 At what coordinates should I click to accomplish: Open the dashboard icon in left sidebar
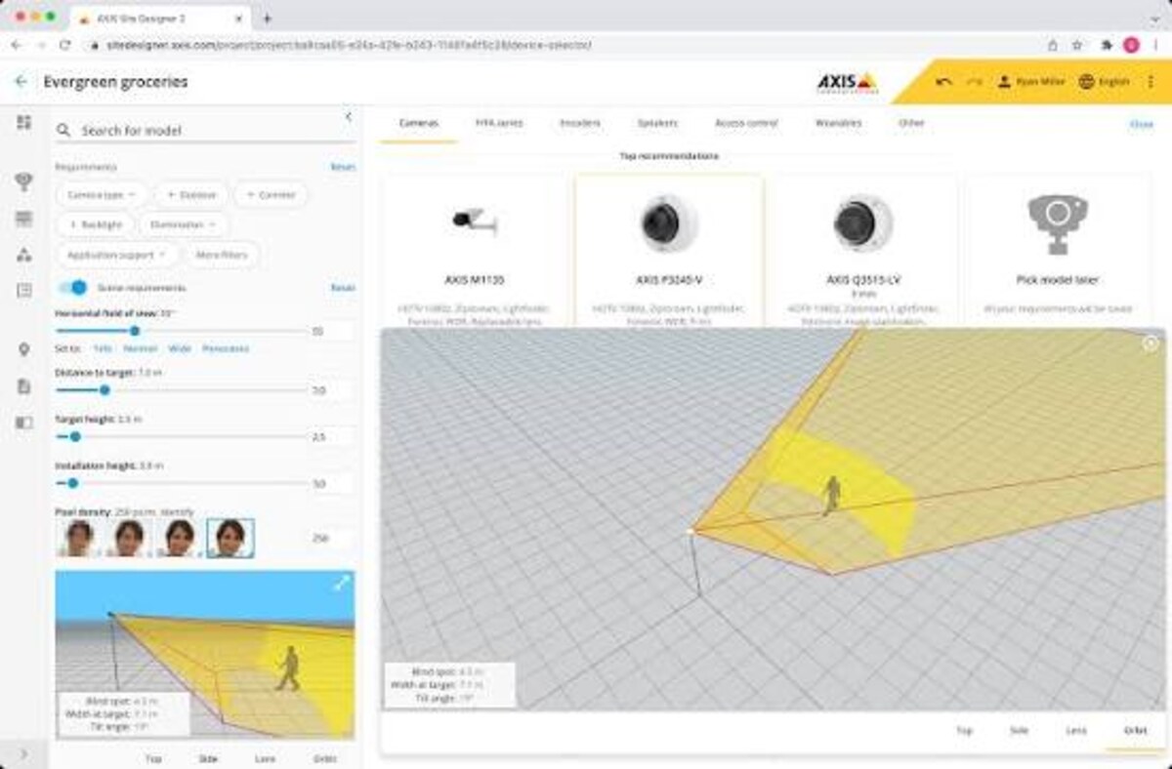[24, 122]
